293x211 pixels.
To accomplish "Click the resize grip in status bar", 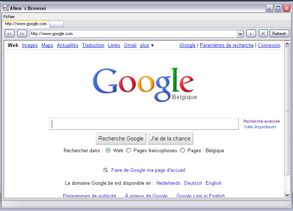I will (x=288, y=205).
